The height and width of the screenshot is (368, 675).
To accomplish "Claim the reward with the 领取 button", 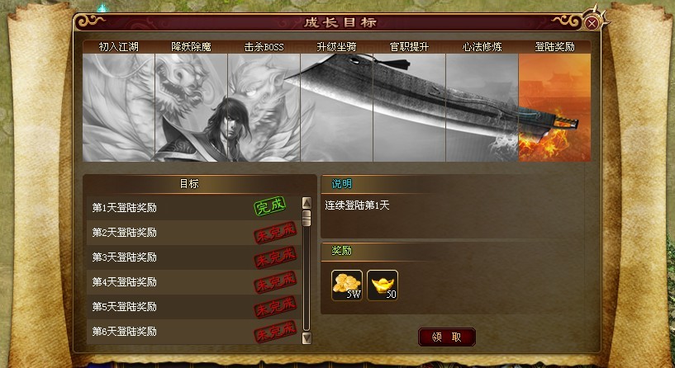I will (447, 337).
